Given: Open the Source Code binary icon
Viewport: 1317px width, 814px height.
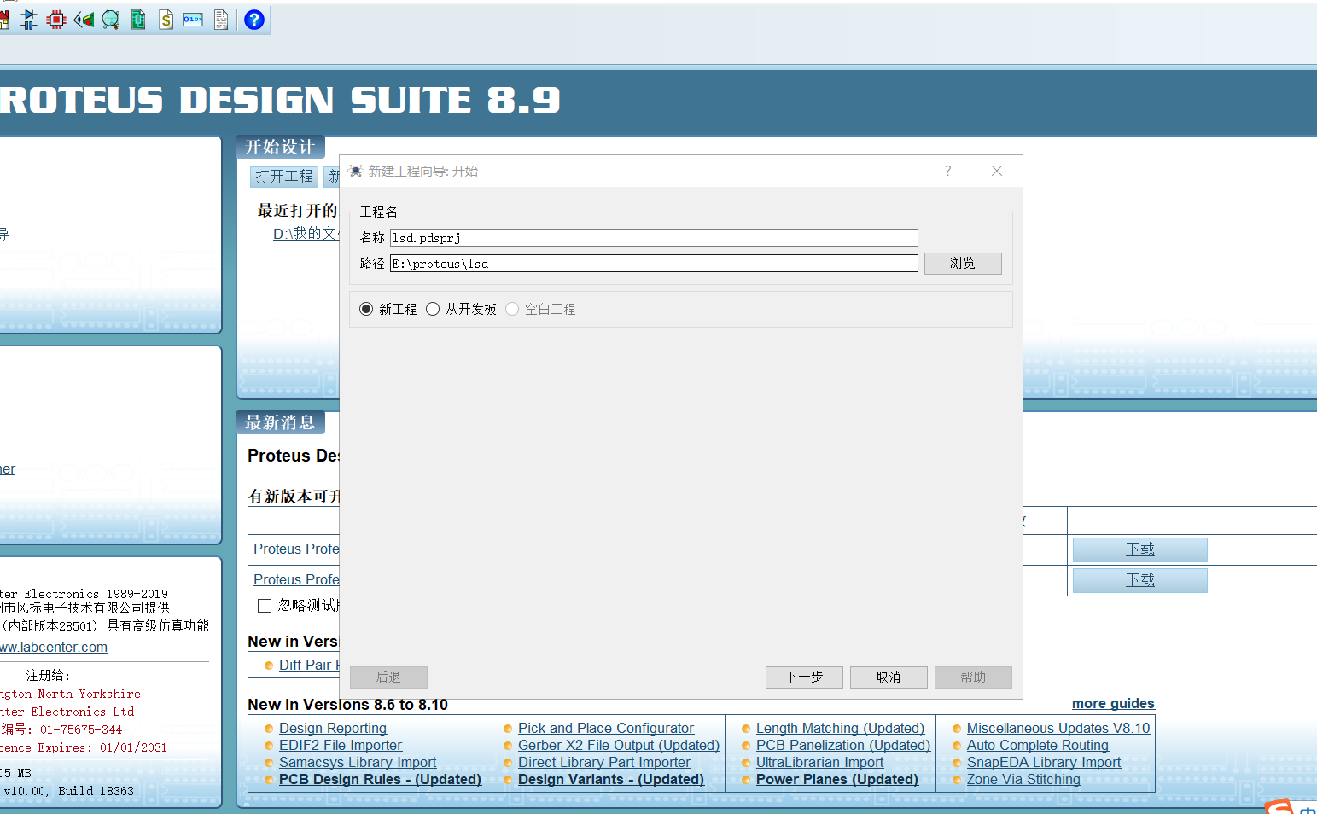Looking at the screenshot, I should (x=193, y=20).
